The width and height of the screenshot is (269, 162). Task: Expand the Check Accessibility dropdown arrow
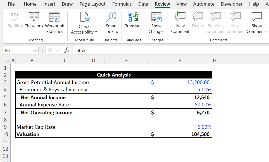coord(96,32)
